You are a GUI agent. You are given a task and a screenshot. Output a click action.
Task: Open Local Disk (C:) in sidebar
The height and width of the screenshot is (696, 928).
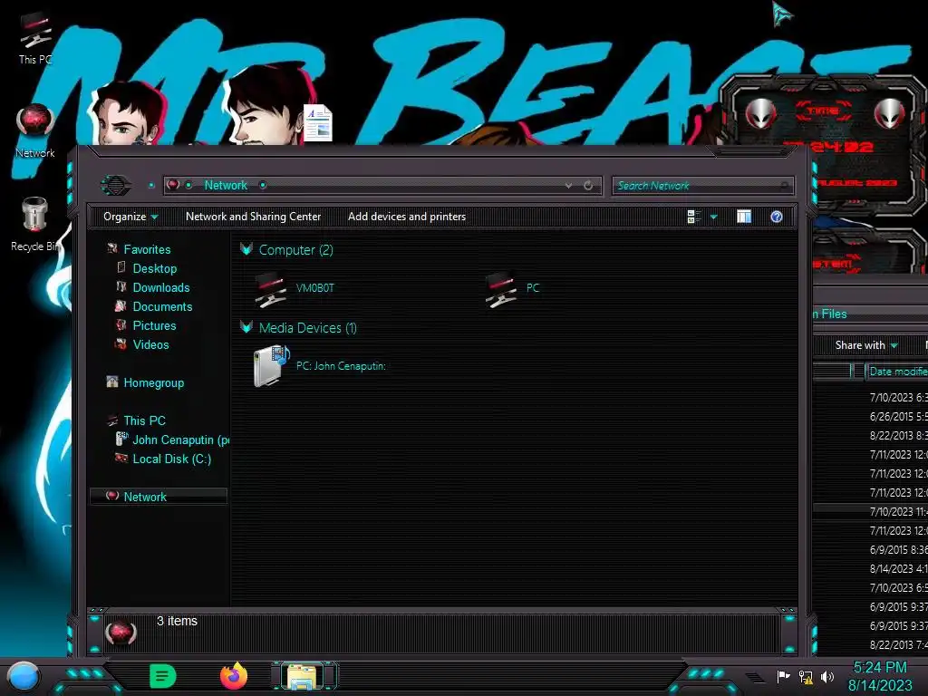(x=171, y=459)
